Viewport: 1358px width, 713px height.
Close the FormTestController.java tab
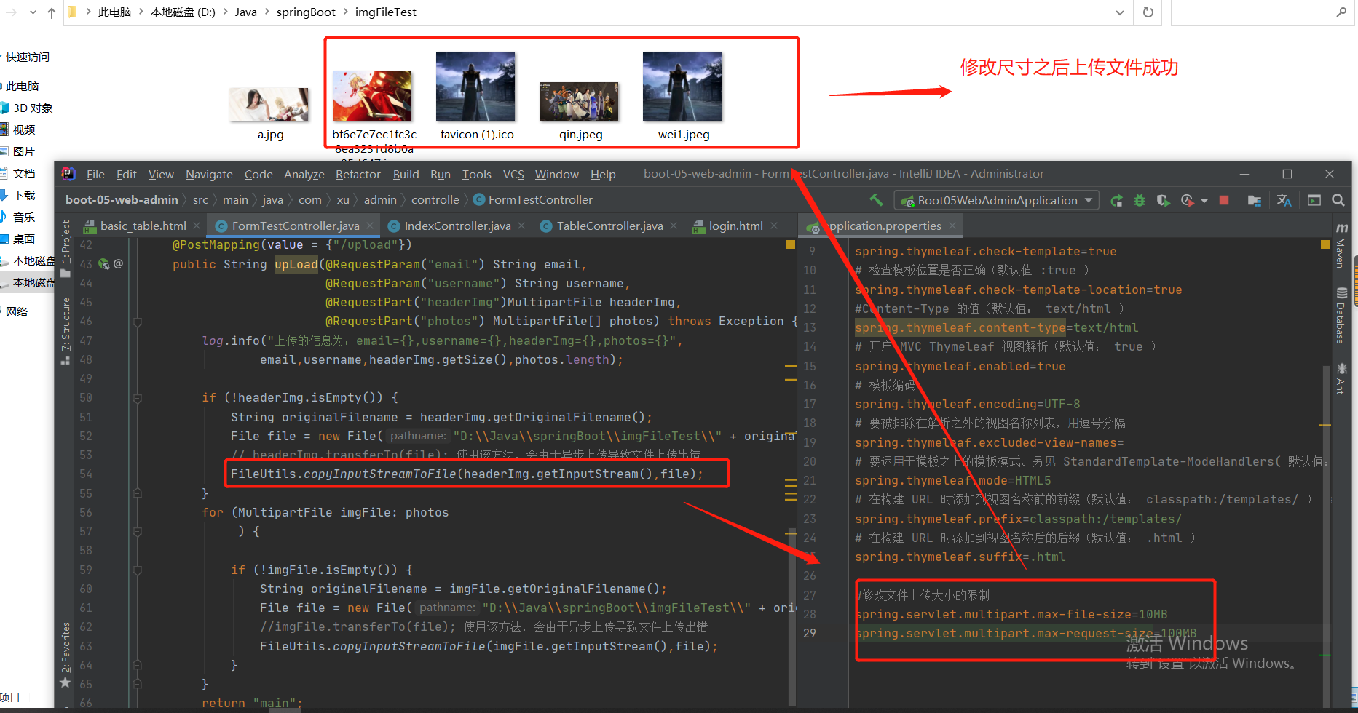tap(370, 226)
